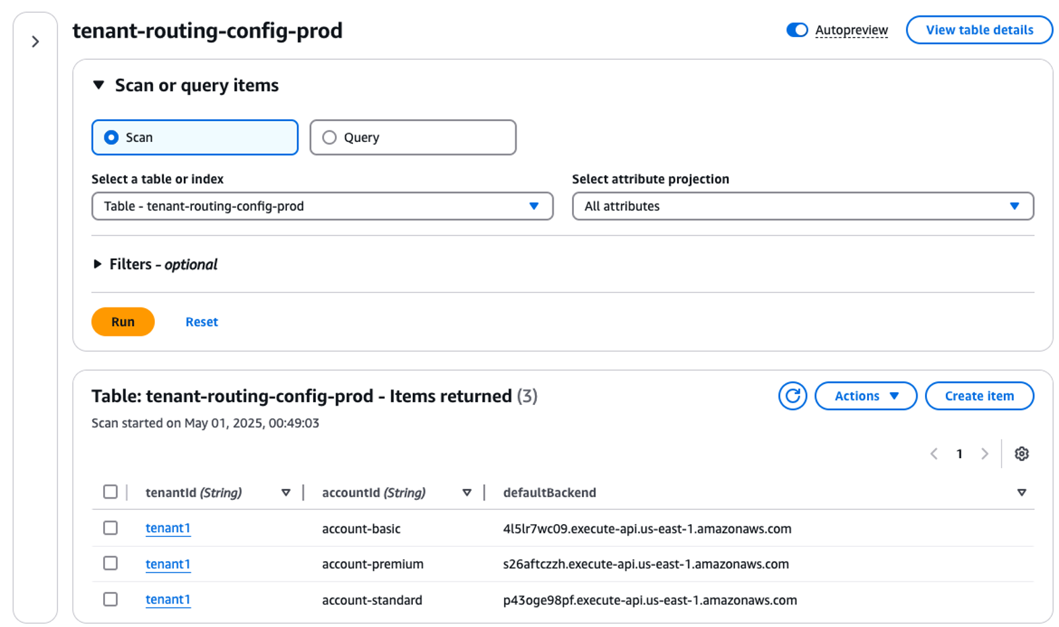The height and width of the screenshot is (627, 1059).
Task: Open tenant1 in the account-premium row
Action: pyautogui.click(x=168, y=564)
